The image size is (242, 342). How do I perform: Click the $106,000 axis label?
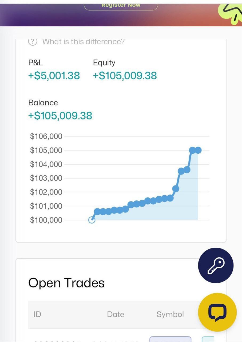click(46, 136)
